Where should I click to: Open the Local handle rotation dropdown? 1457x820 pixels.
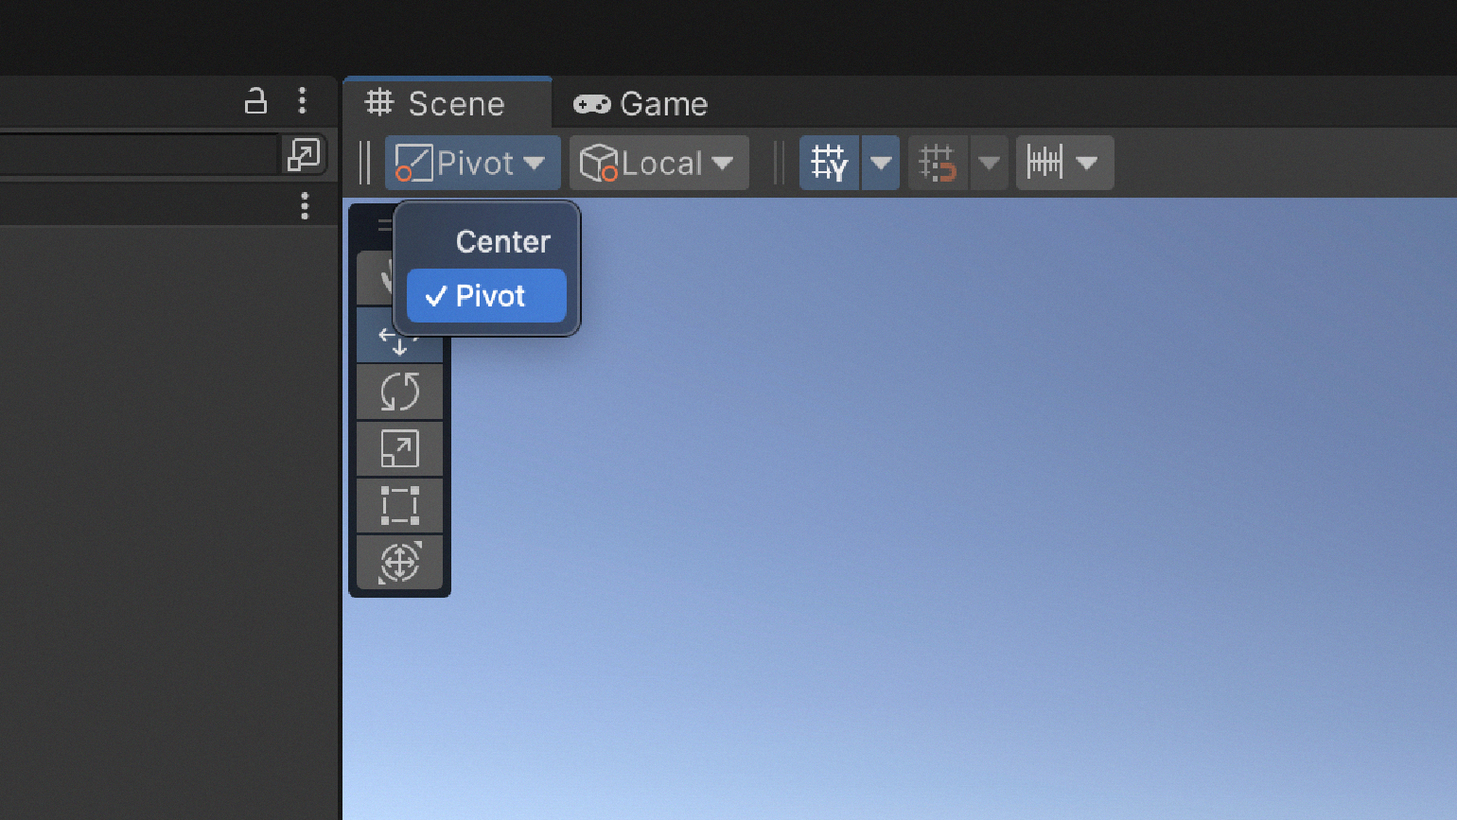pos(658,163)
